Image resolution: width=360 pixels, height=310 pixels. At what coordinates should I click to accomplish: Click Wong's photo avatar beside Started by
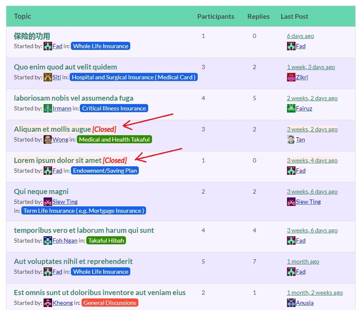[48, 139]
